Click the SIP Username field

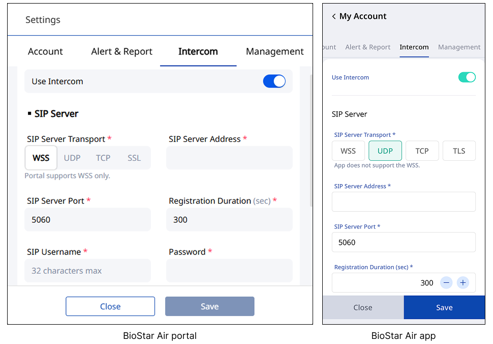[88, 271]
